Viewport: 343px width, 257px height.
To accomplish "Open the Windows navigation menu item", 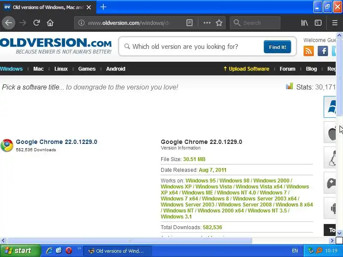I will click(12, 69).
